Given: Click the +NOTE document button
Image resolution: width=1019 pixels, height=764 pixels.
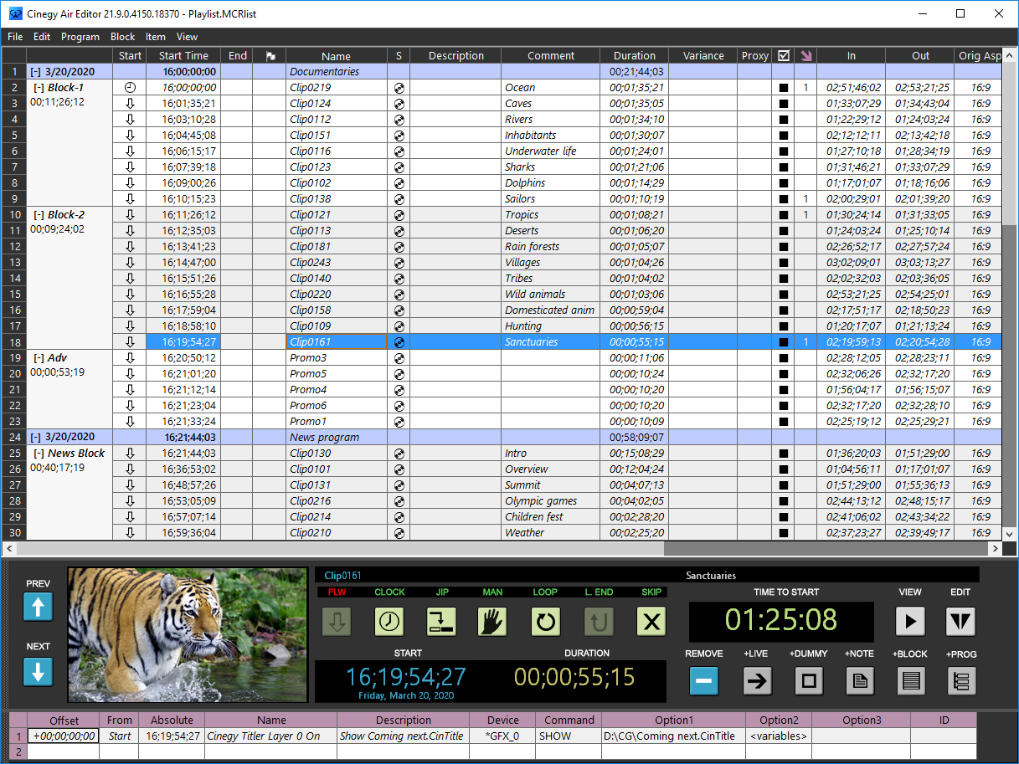Looking at the screenshot, I should [x=859, y=681].
